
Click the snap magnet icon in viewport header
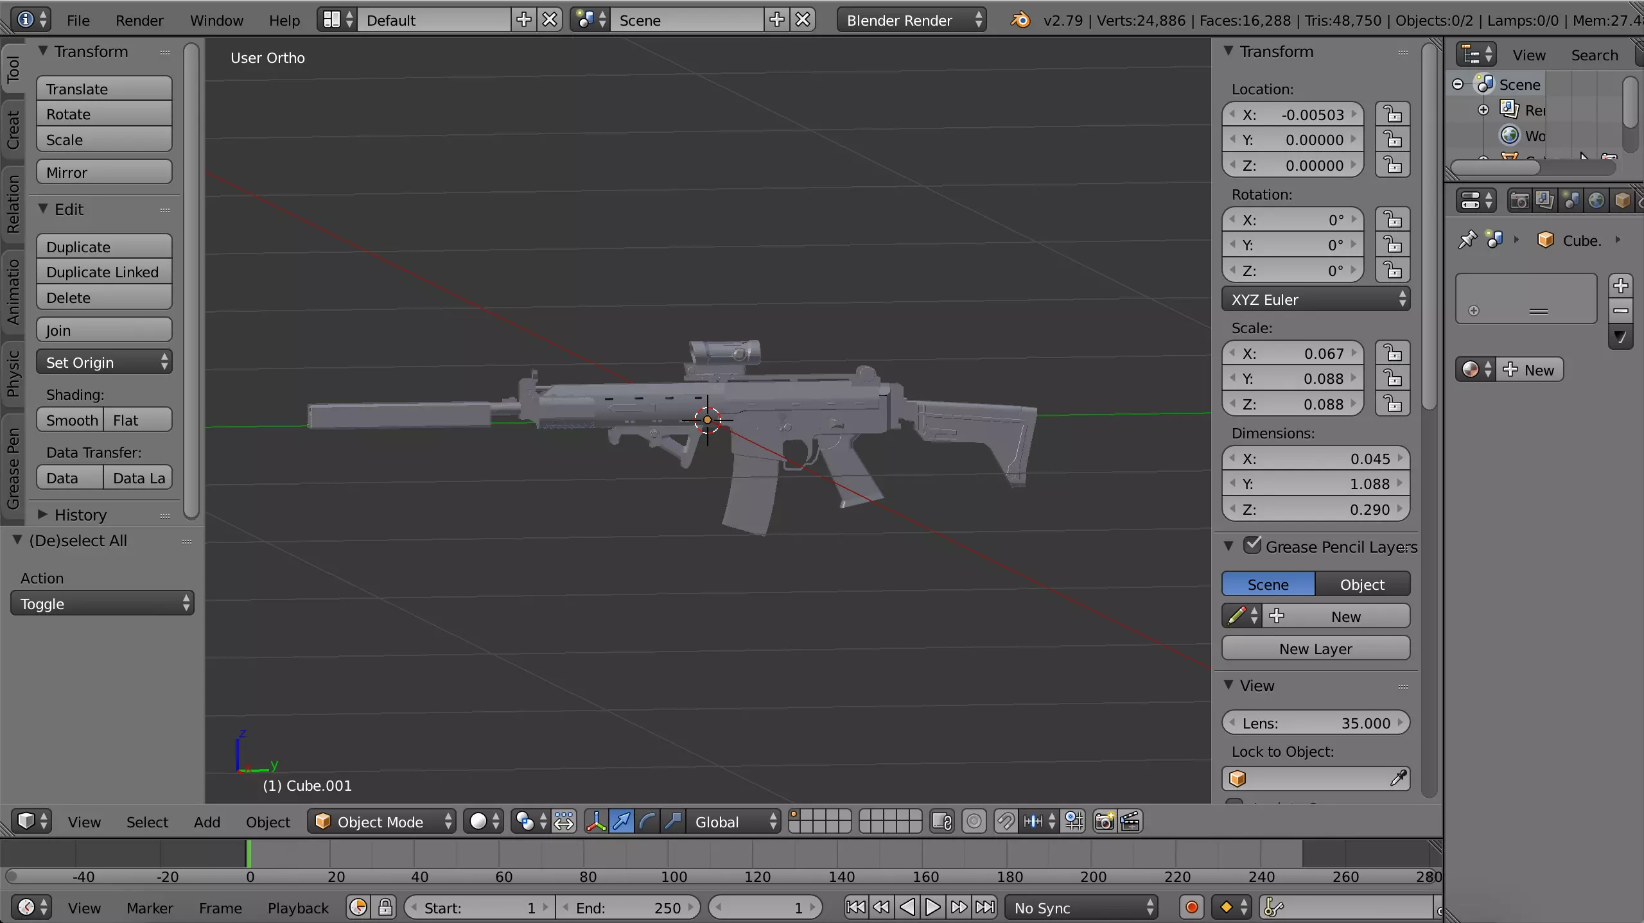(x=1005, y=822)
